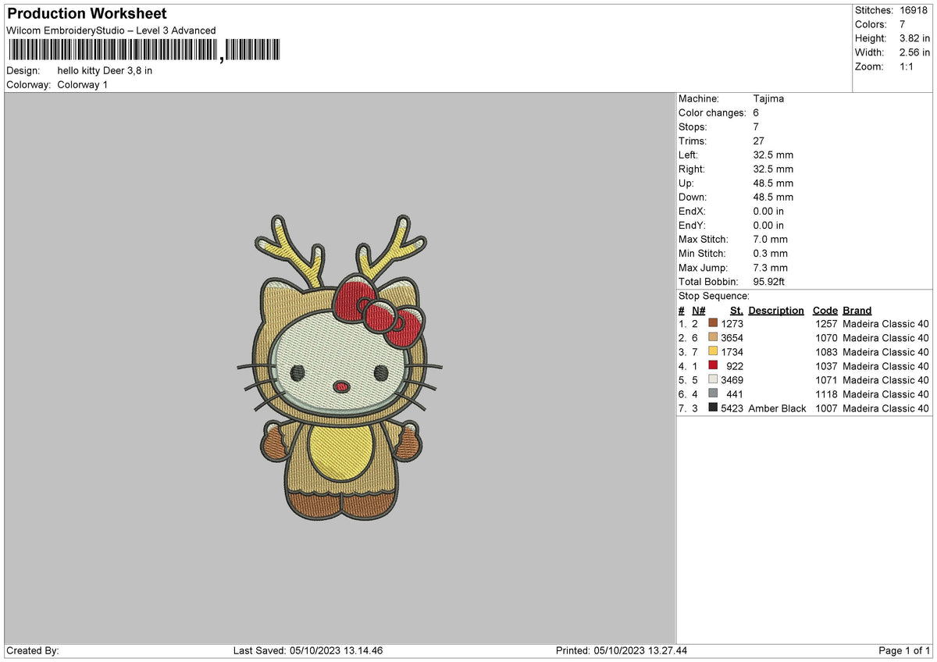
Task: Click the Width value 2.56 in
Action: pos(914,52)
